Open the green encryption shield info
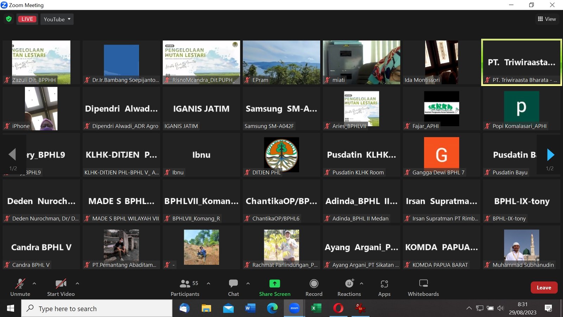The image size is (563, 317). point(9,19)
